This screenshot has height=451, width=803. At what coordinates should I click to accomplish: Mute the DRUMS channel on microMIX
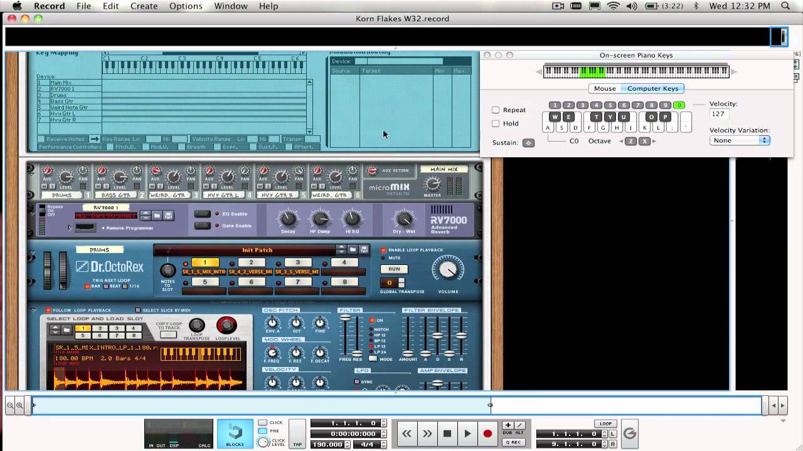[x=44, y=187]
